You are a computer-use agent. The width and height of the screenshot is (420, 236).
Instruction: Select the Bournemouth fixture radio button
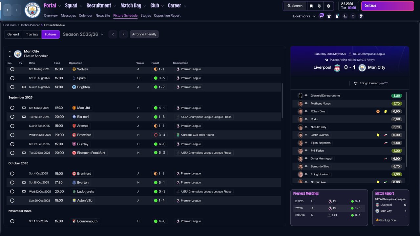point(12,221)
